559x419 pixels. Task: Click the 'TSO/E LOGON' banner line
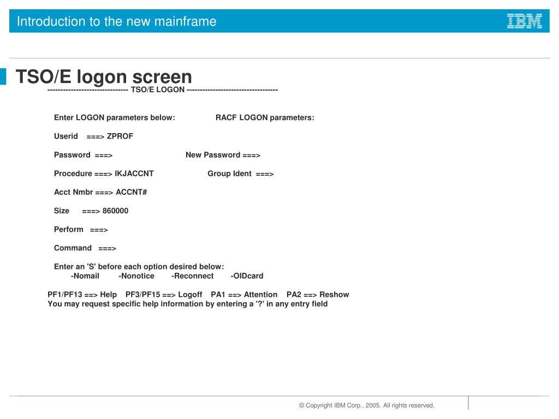[163, 90]
